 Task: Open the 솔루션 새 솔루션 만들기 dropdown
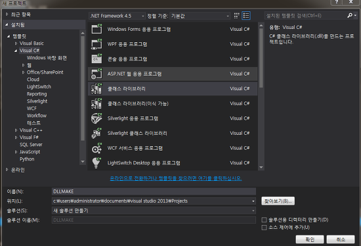click(x=253, y=210)
